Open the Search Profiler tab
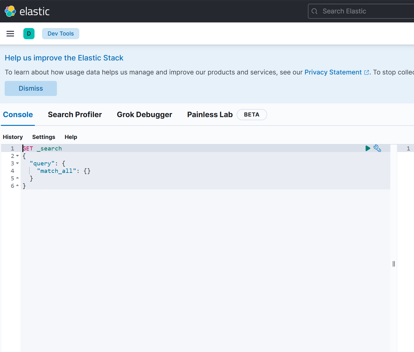Image resolution: width=414 pixels, height=352 pixels. pos(75,115)
